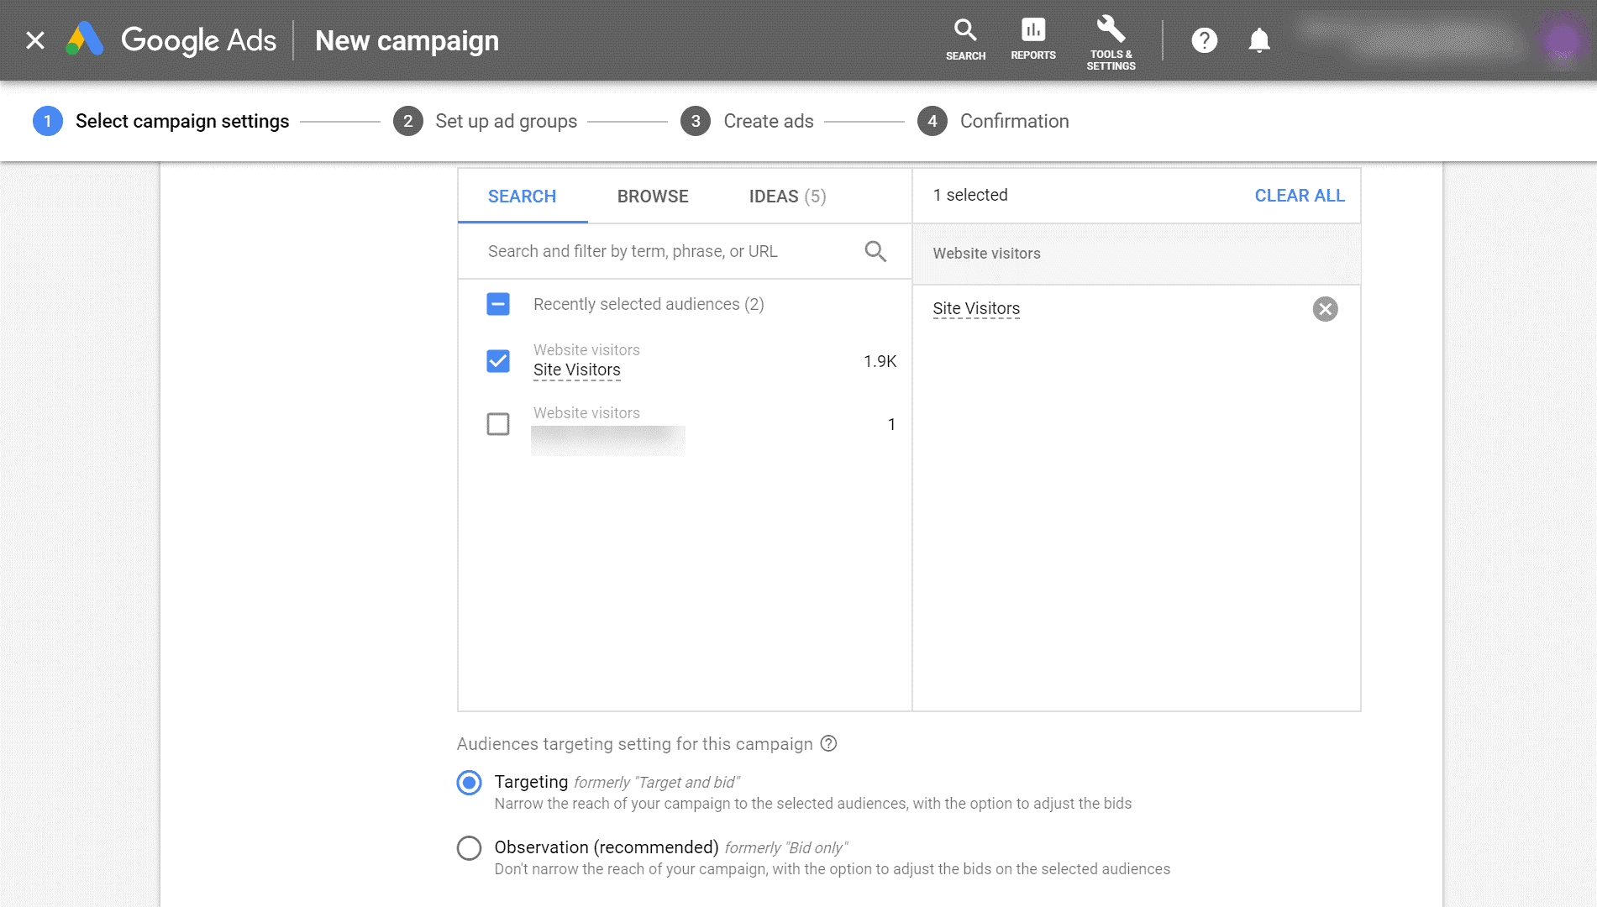
Task: Open the Help question mark icon
Action: point(1204,40)
